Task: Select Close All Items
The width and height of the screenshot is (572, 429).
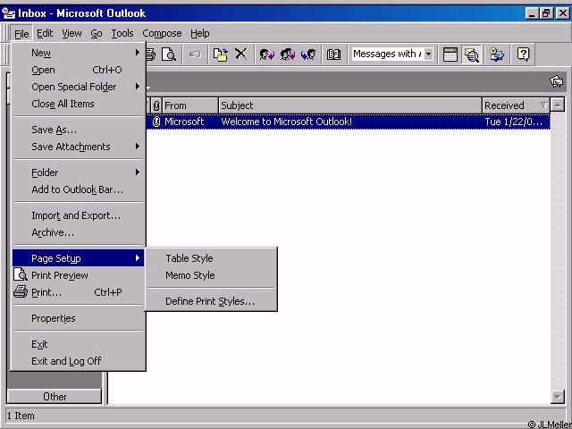Action: [x=78, y=104]
